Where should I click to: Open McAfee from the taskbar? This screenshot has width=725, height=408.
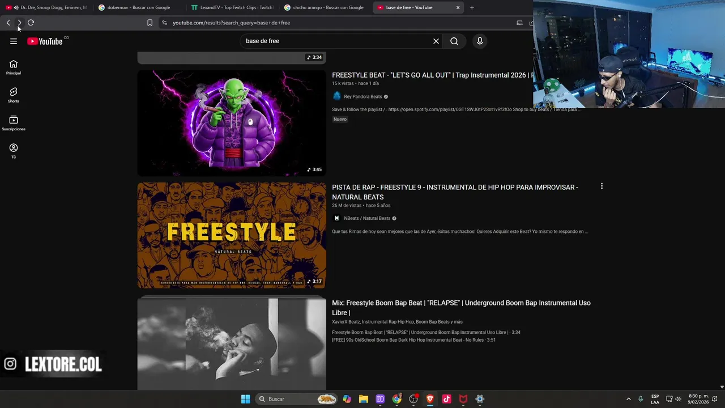point(463,399)
